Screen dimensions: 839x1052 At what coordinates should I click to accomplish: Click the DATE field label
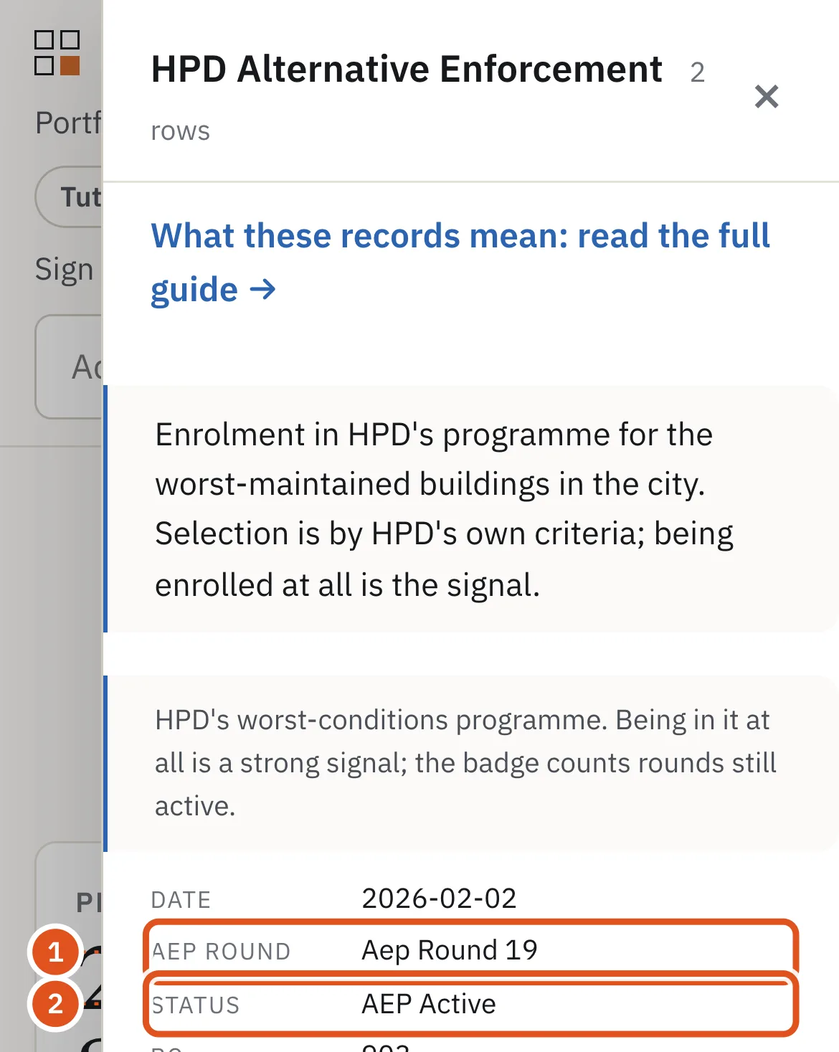point(181,900)
